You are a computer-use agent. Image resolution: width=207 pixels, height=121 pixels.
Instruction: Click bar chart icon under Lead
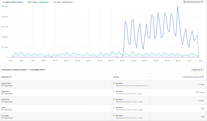pyautogui.click(x=2, y=110)
